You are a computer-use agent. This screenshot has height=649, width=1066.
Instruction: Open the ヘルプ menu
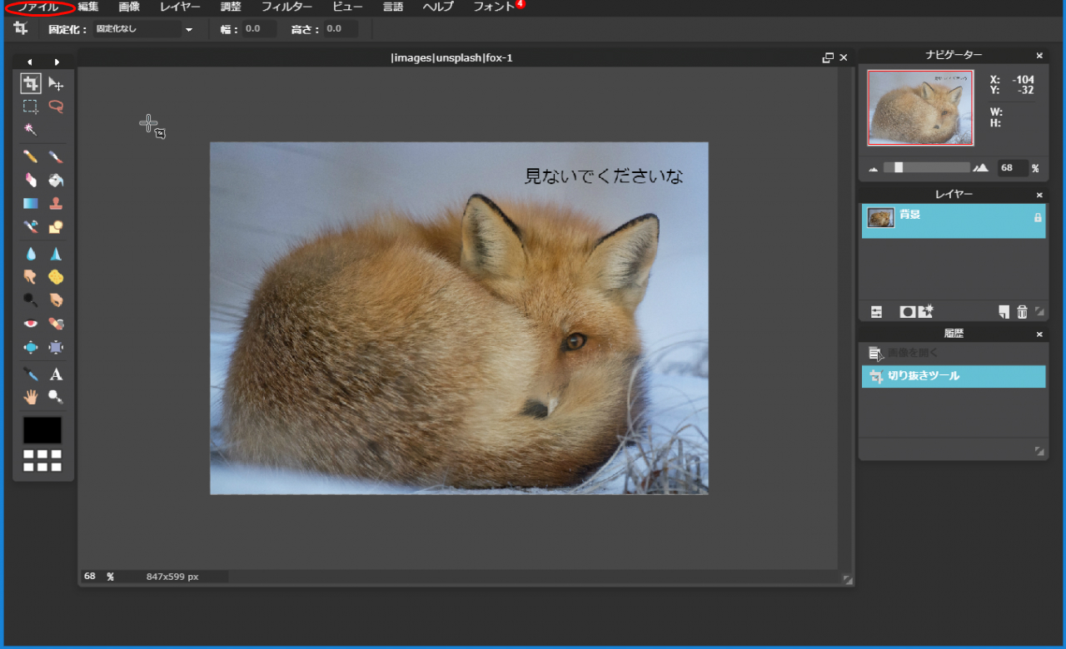click(x=438, y=7)
